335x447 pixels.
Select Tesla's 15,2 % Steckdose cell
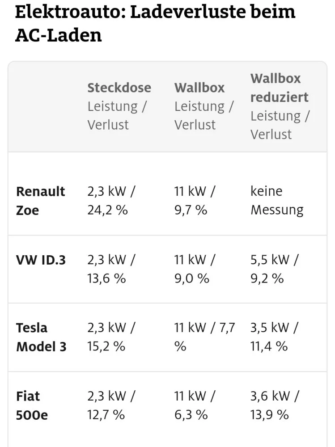(x=111, y=337)
